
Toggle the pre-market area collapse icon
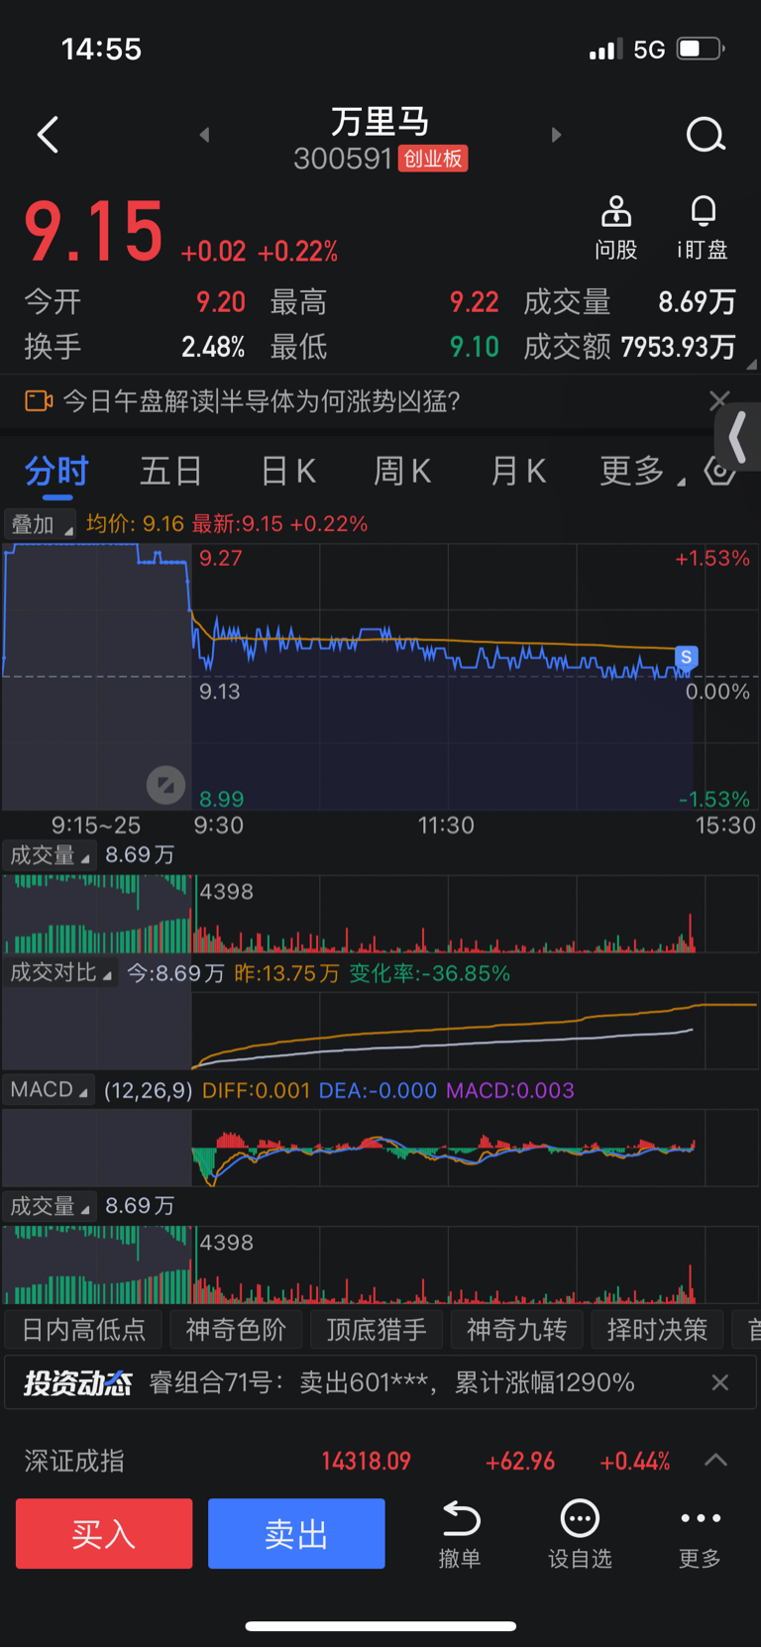pyautogui.click(x=165, y=786)
